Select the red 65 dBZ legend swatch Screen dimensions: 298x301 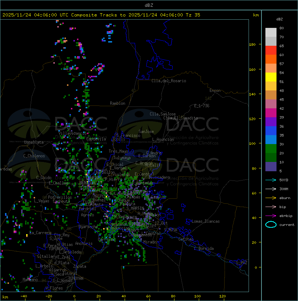click(271, 50)
